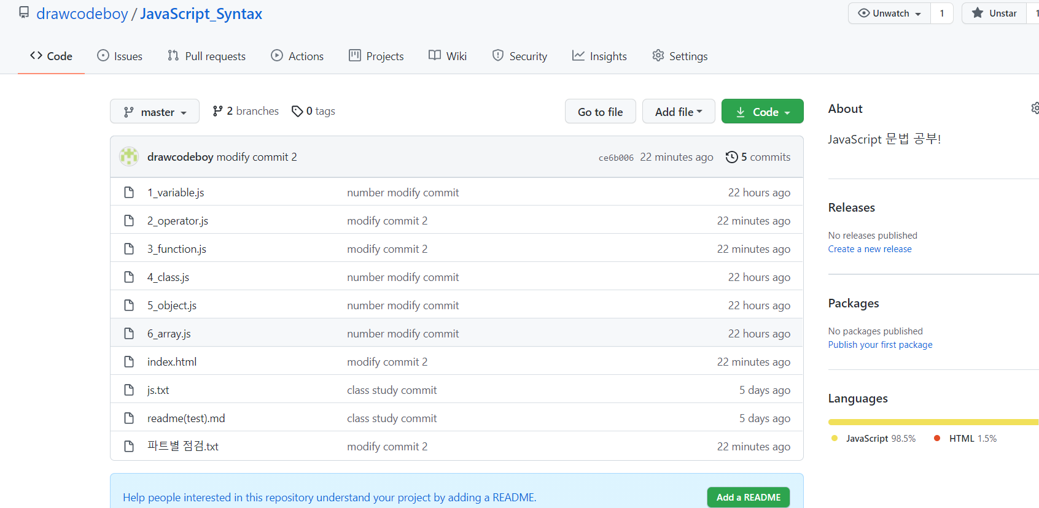Open the 2_operator.js file
Image resolution: width=1039 pixels, height=508 pixels.
pyautogui.click(x=177, y=221)
